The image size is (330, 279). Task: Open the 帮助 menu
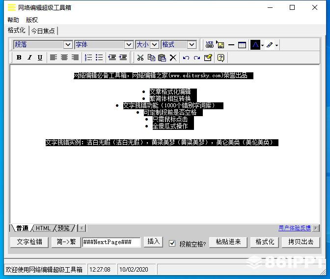(13, 20)
